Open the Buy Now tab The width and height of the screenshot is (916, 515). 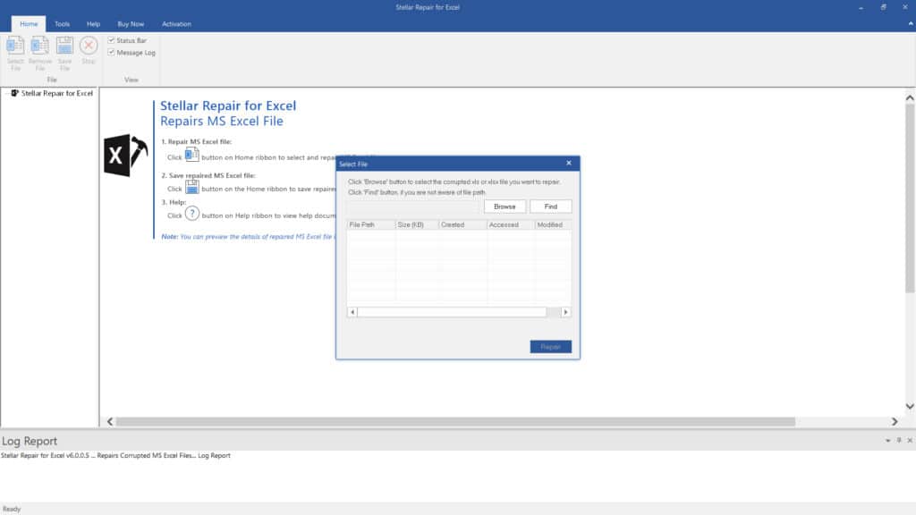(x=131, y=24)
